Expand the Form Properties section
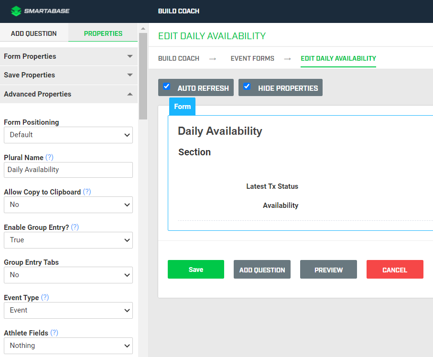Screen dimensions: 433x357 [68, 56]
